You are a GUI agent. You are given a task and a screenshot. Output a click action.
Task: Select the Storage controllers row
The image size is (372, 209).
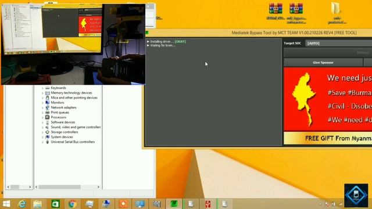(x=65, y=132)
